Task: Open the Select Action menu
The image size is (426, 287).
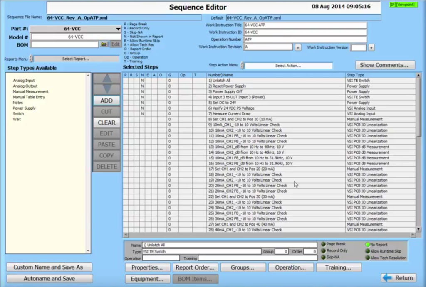Action: [288, 65]
